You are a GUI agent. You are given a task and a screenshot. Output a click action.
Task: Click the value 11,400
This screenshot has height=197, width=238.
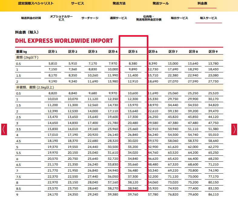[x=133, y=75]
